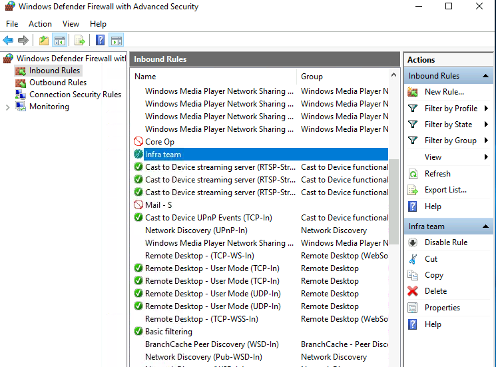Select Cast to Device UPnP Events (TCP-In)
Viewport: 496px width, 367px height.
tap(208, 218)
